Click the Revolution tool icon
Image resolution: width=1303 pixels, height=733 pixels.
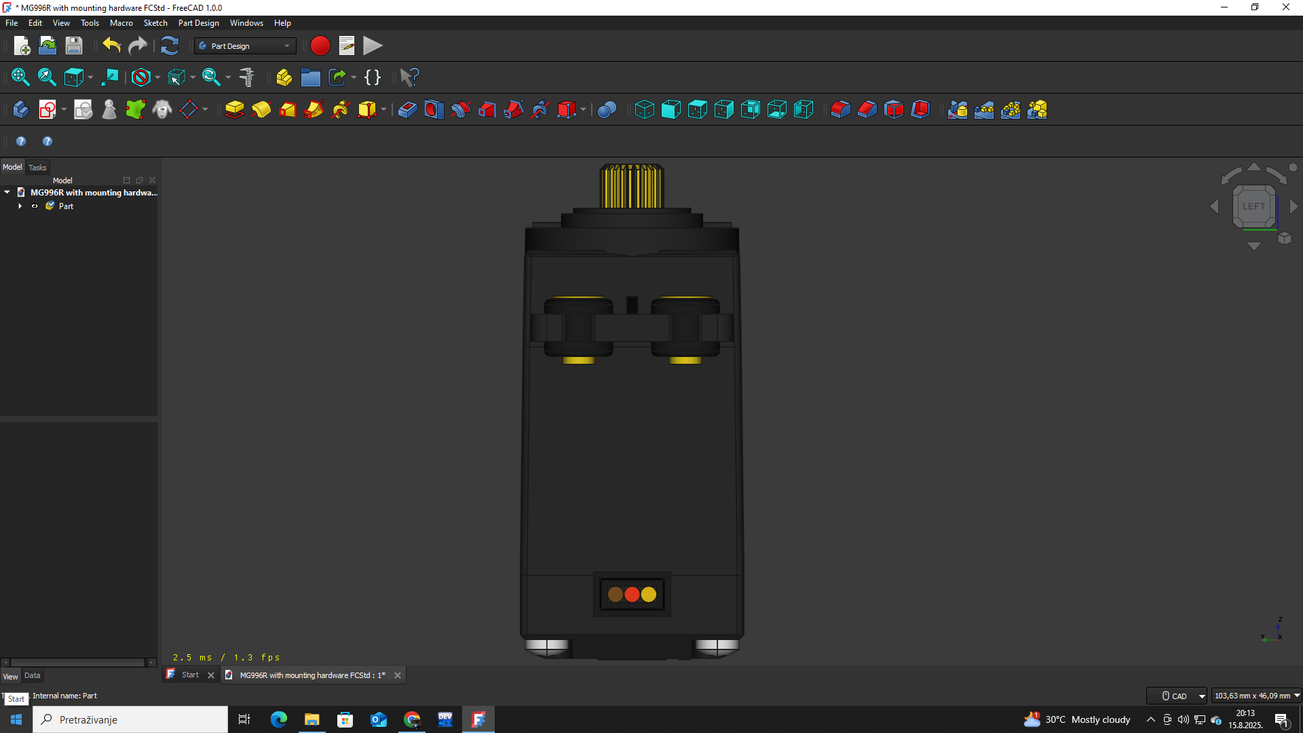[261, 109]
